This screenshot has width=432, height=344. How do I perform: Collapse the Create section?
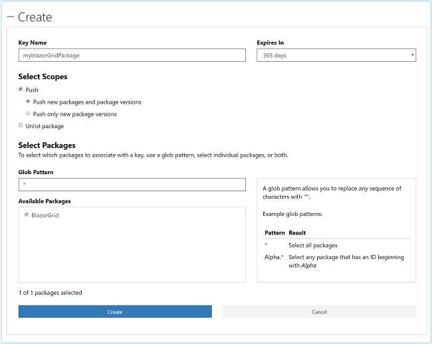point(10,17)
